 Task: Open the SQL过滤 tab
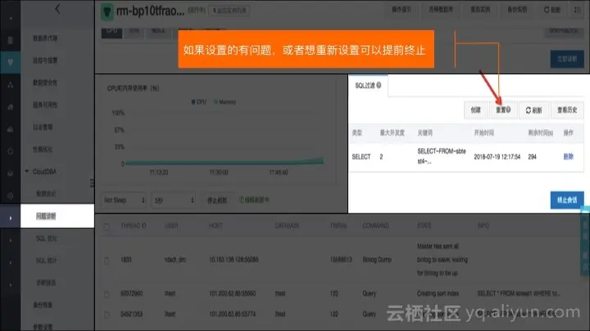click(368, 85)
